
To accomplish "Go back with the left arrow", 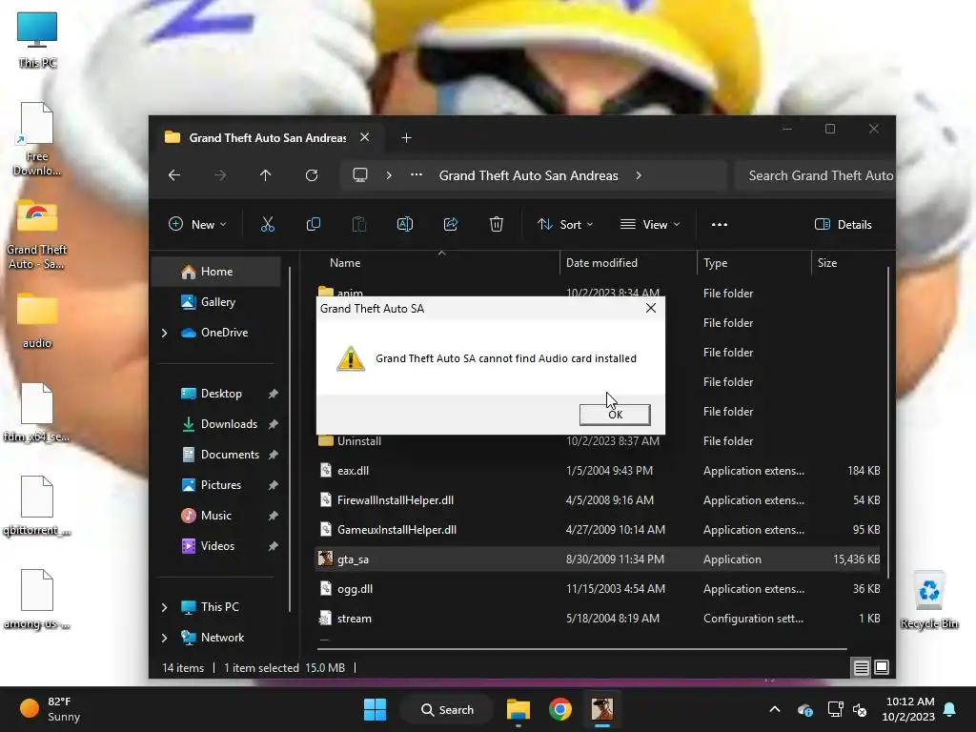I will click(174, 175).
